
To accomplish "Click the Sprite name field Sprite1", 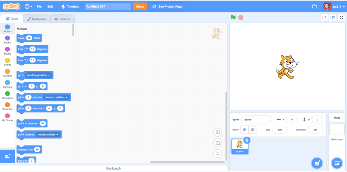I will pyautogui.click(x=257, y=119).
